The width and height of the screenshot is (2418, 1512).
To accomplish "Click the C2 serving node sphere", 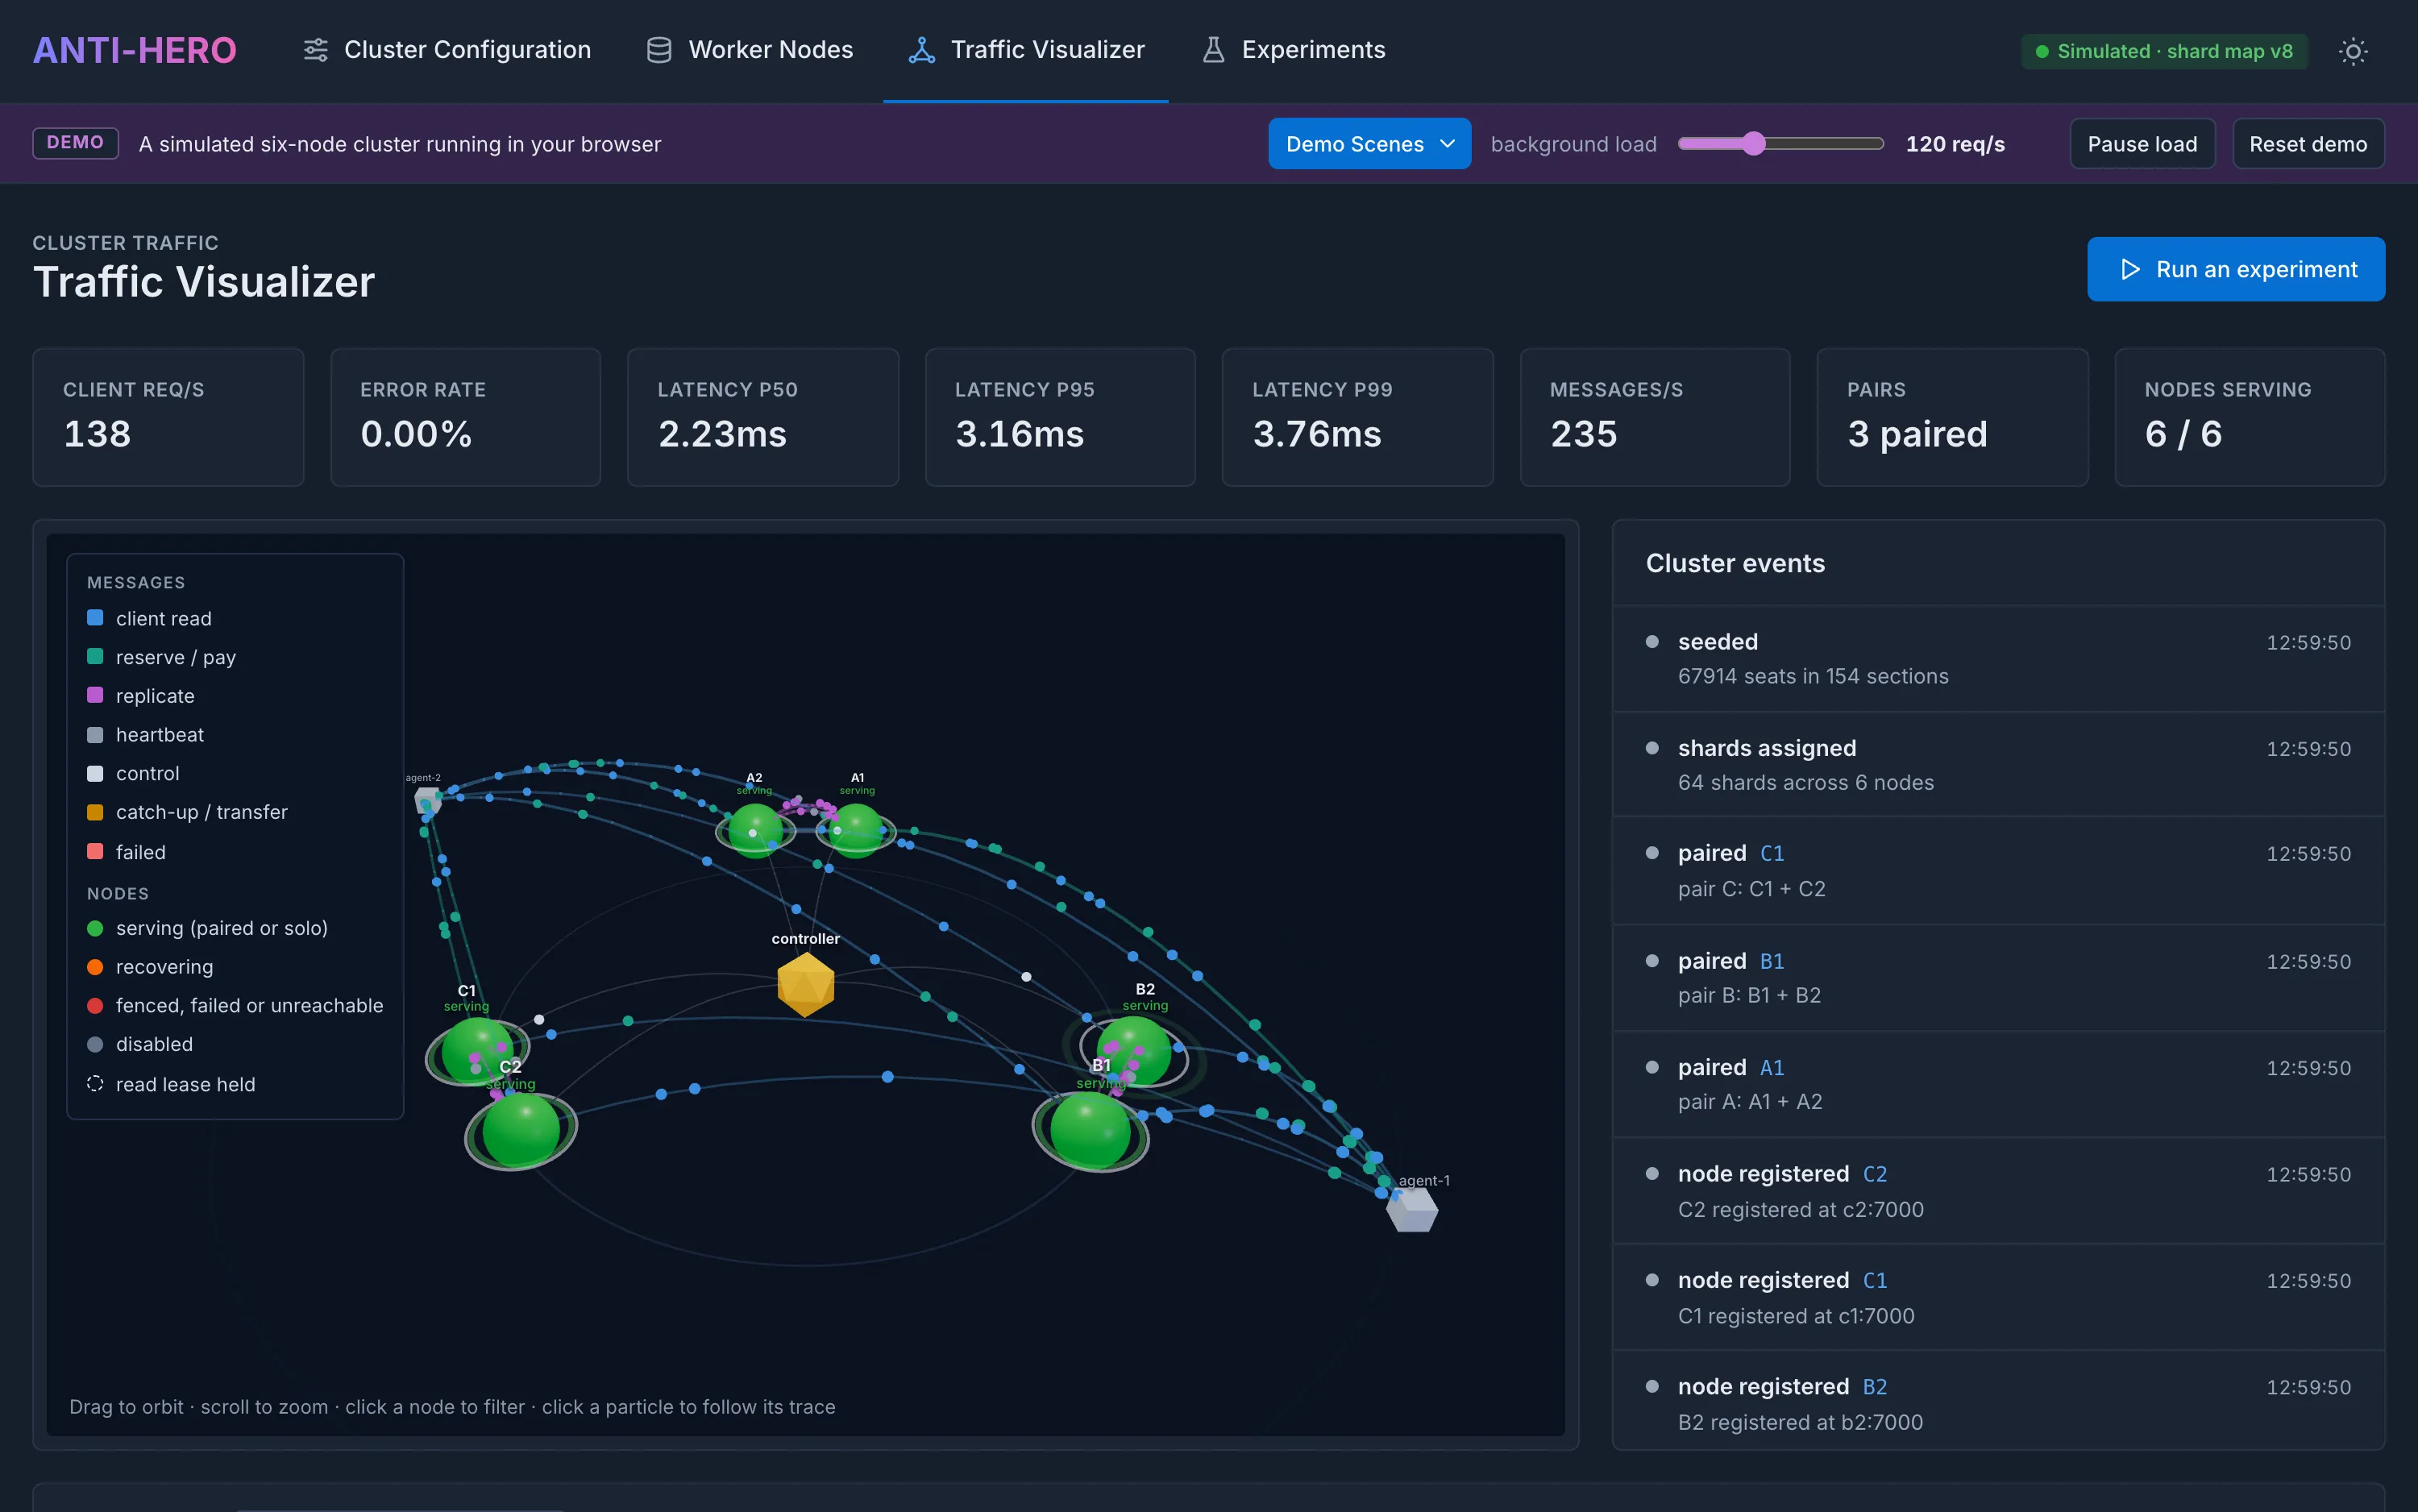I will pyautogui.click(x=521, y=1130).
